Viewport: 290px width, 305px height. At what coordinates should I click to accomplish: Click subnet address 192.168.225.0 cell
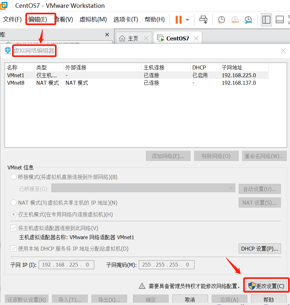[x=239, y=75]
